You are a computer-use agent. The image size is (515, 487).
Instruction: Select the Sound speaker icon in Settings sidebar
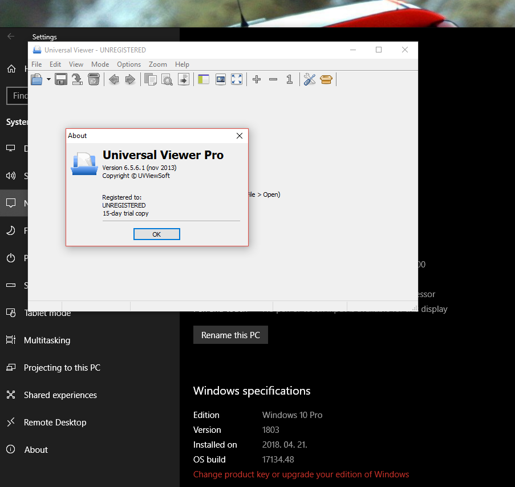click(x=11, y=176)
